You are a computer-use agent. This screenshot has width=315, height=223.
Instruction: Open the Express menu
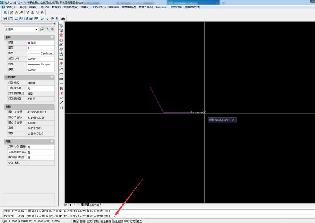click(161, 7)
